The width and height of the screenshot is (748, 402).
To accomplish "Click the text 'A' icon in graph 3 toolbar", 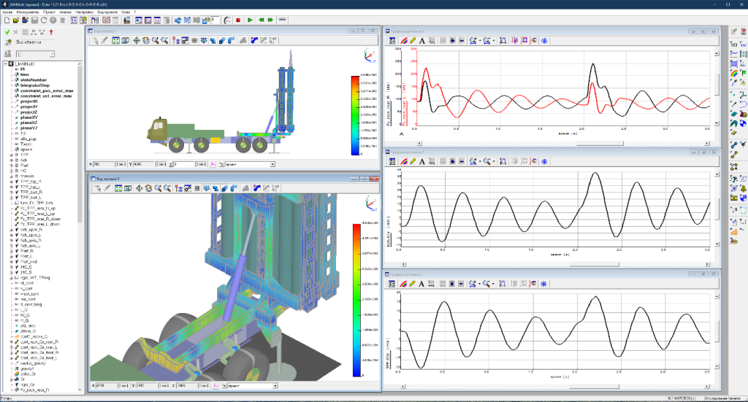I will point(421,283).
